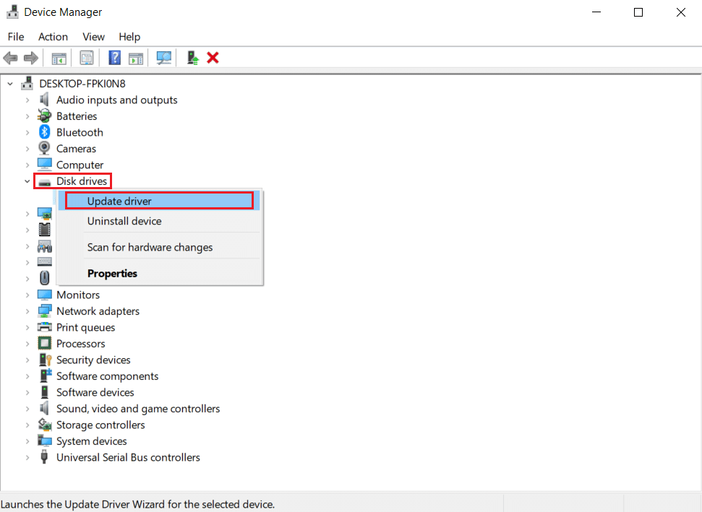Click the blue Help question-mark toolbar icon
Screen dimensions: 702x512
[115, 58]
